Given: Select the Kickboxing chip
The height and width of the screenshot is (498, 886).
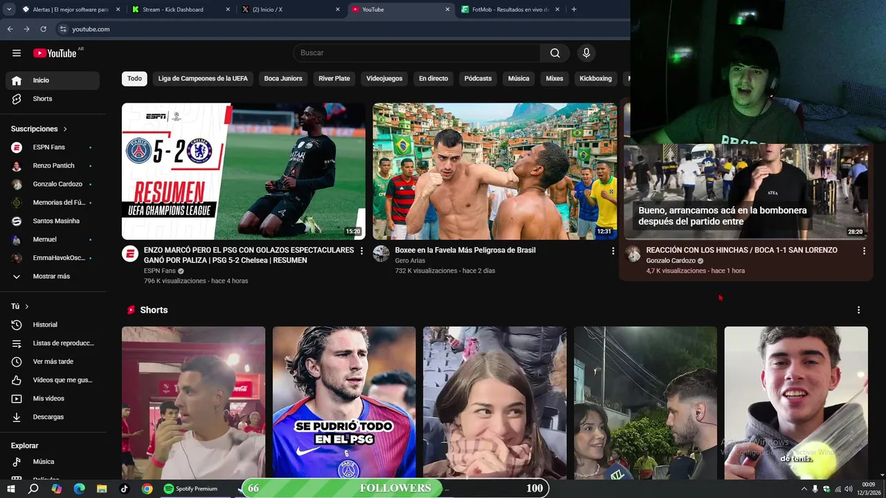Looking at the screenshot, I should [595, 79].
